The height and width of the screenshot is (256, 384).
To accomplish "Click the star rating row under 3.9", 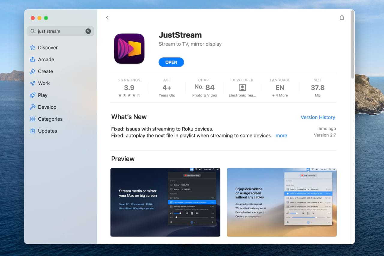I will (x=129, y=95).
